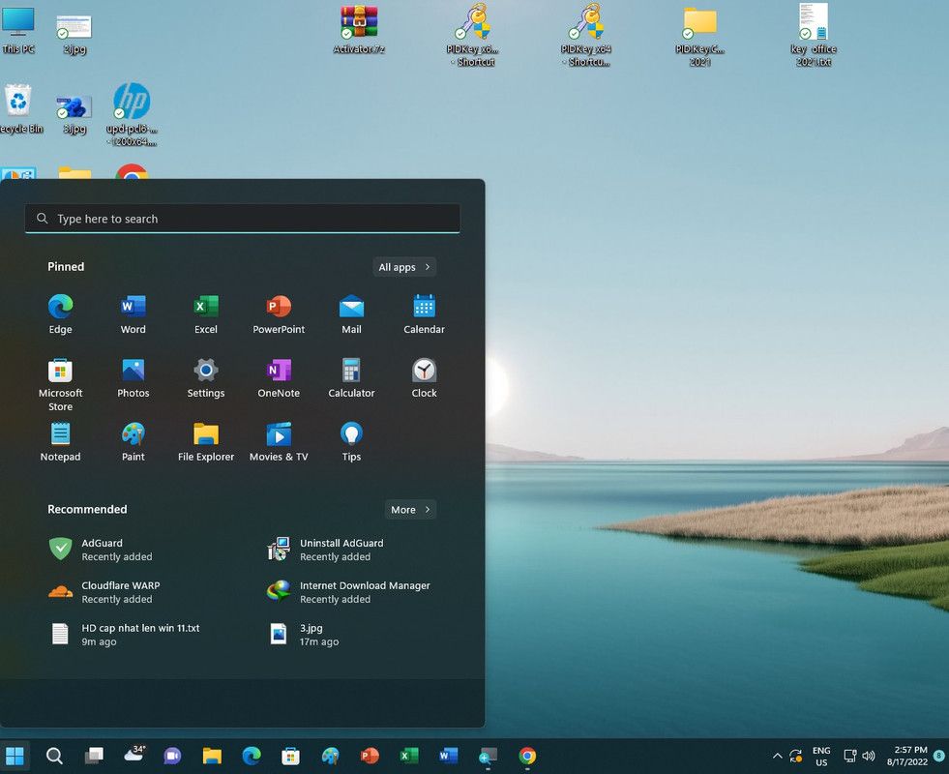The width and height of the screenshot is (949, 774).
Task: Select PIDKey 2021 folder on desktop
Action: (699, 37)
